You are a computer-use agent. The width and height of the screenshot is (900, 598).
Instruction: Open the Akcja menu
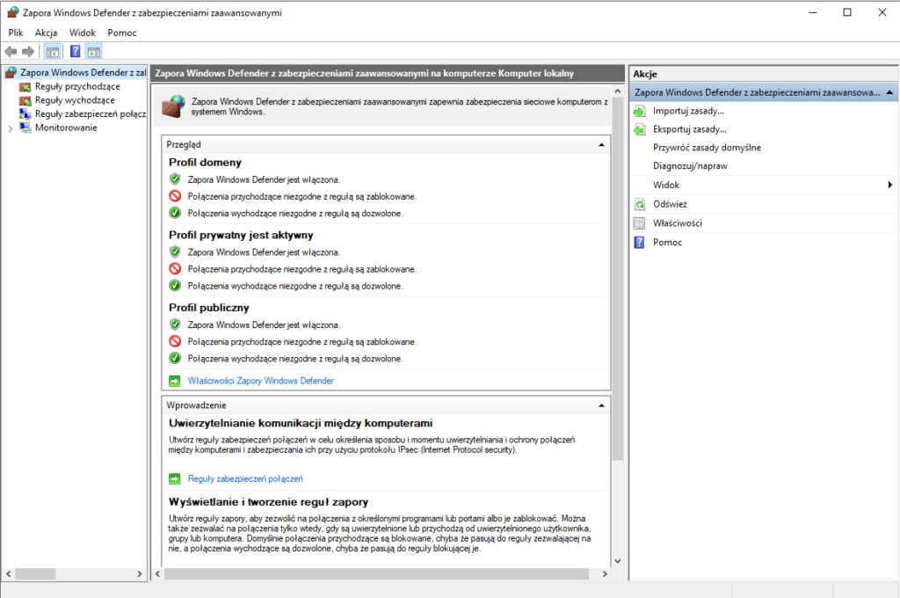pos(46,33)
